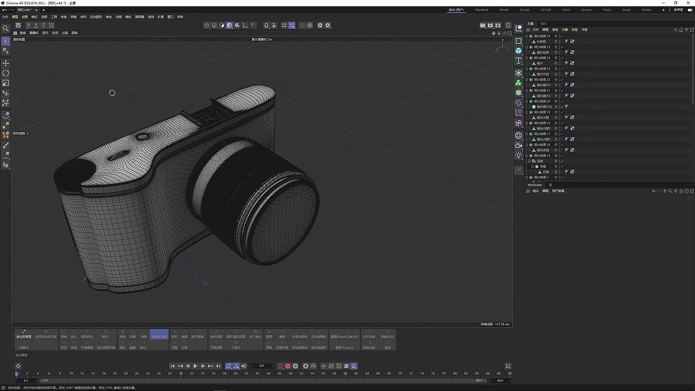The image size is (695, 391).
Task: Add a Text object with the T icon
Action: [x=519, y=61]
